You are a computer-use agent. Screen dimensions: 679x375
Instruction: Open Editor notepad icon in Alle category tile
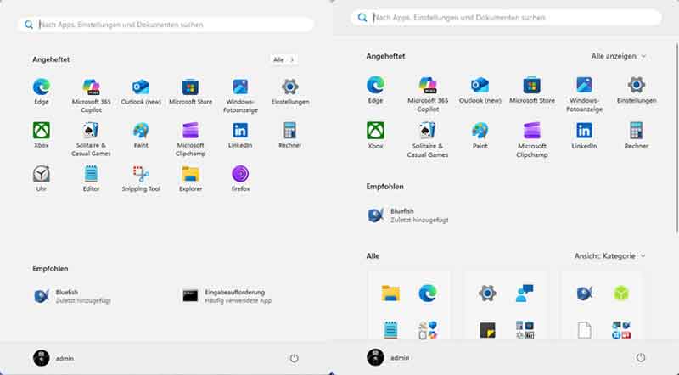(x=390, y=330)
